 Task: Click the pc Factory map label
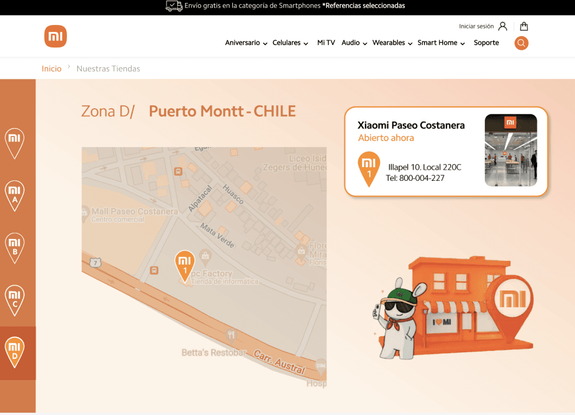(x=212, y=273)
